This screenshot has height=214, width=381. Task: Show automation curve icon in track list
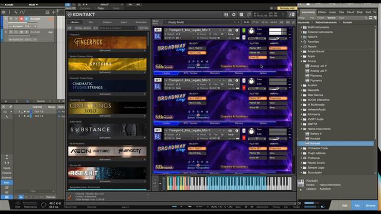[23, 12]
